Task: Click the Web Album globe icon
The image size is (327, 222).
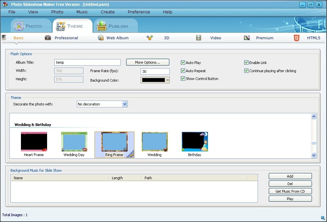Action: (100, 38)
